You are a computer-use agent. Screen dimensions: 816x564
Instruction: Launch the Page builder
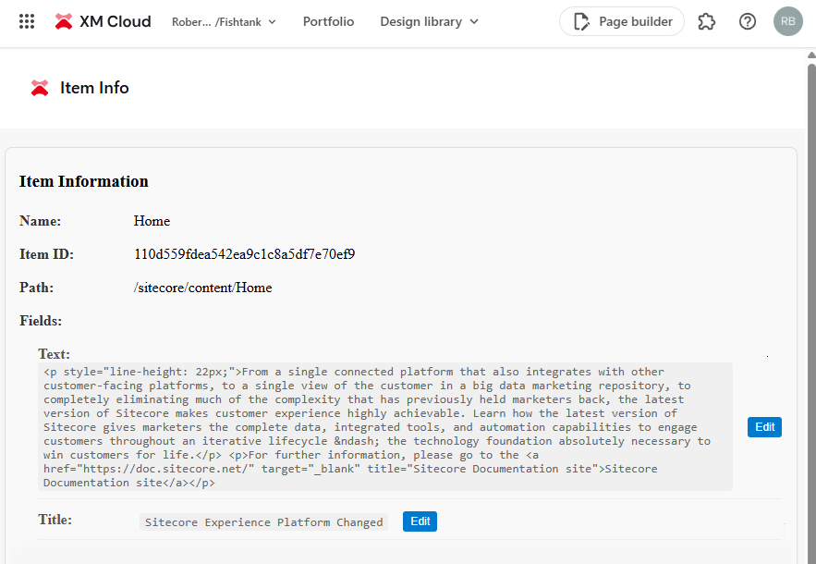pos(622,21)
